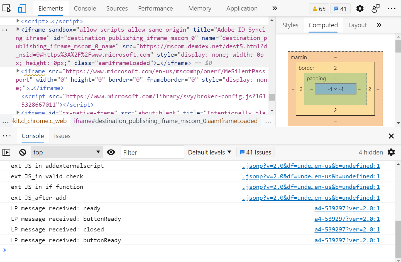Open the Default levels dropdown

coord(209,152)
